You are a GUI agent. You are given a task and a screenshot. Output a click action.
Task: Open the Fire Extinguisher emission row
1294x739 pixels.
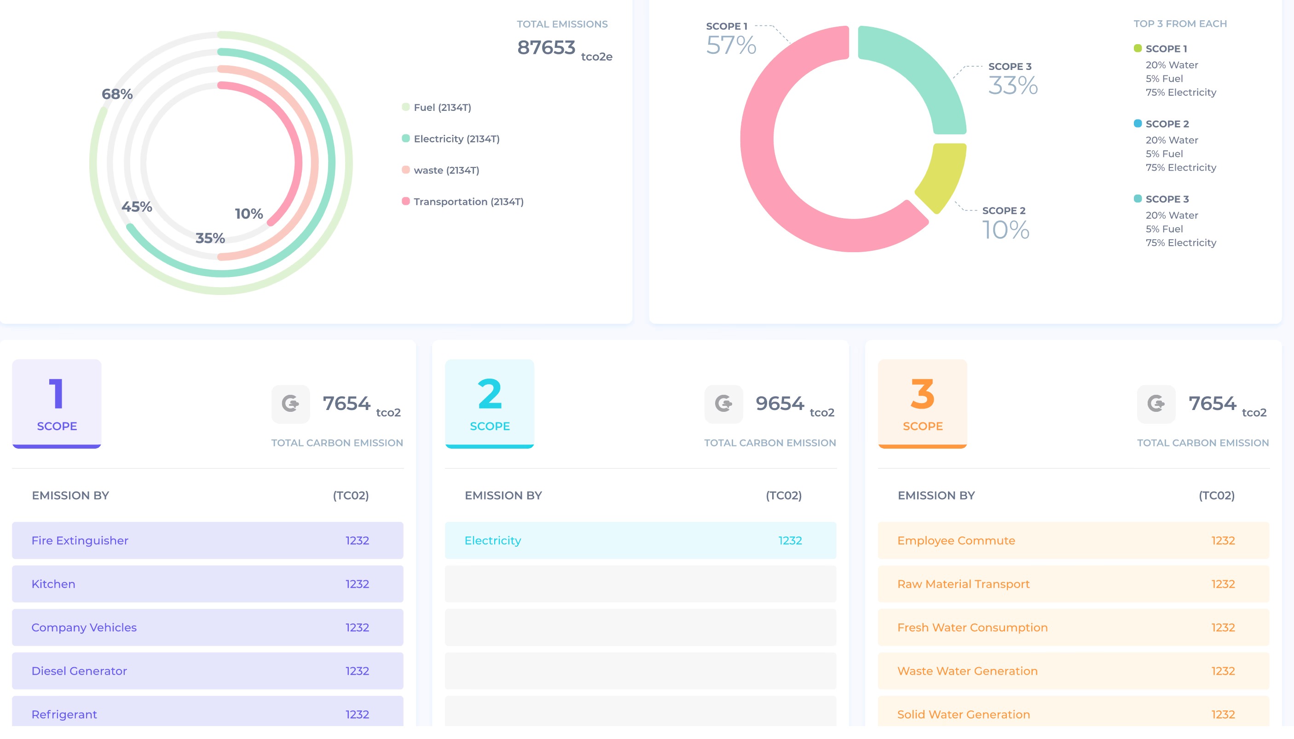208,541
